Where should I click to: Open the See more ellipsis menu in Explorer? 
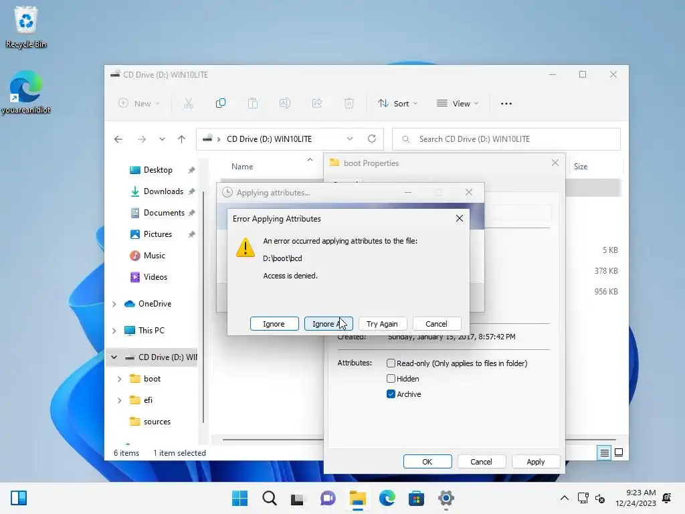pos(506,104)
